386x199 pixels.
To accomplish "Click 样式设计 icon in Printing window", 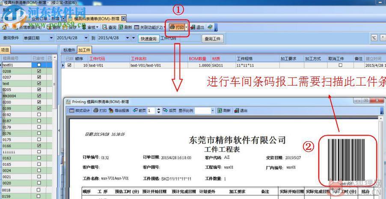I will 71,111.
